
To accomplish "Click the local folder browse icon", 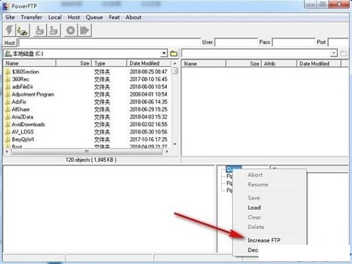I will (x=174, y=54).
